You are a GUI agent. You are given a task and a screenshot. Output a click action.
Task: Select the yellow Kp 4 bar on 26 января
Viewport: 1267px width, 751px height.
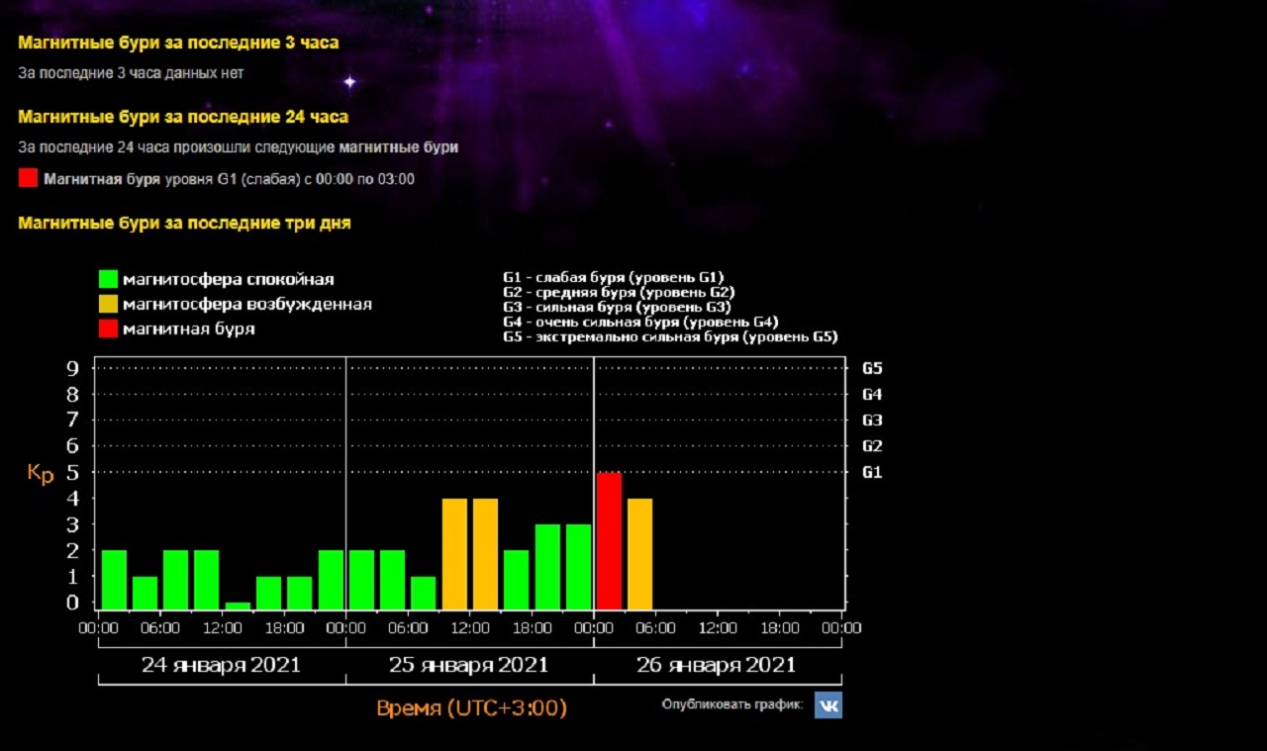pos(639,554)
